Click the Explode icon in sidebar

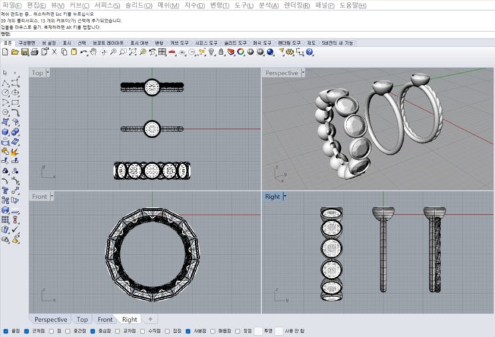[15, 152]
